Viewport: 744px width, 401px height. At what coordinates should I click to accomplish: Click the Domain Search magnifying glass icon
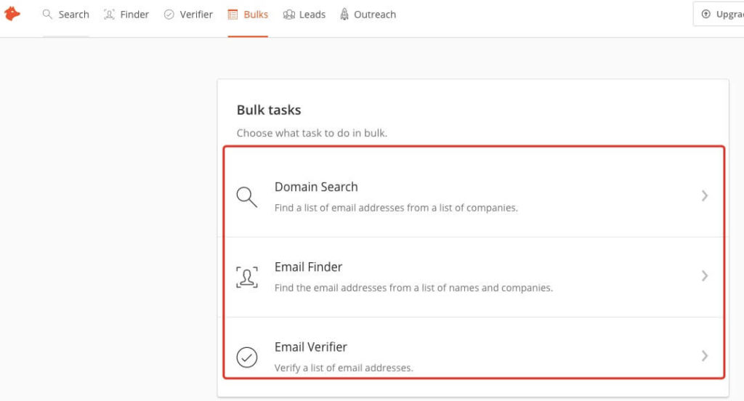tap(247, 197)
